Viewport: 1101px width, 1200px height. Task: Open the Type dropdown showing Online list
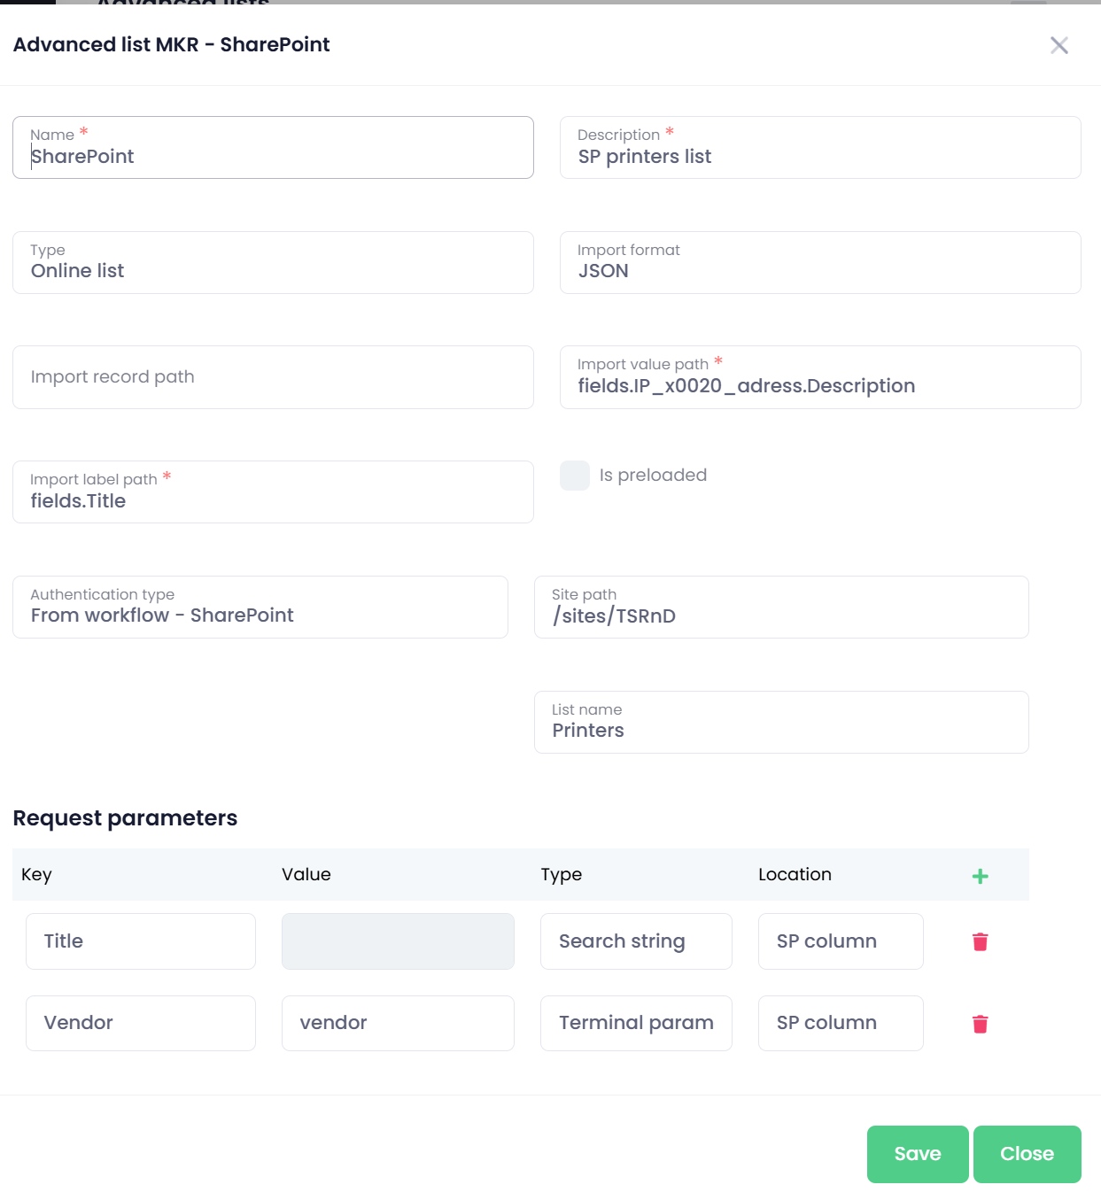pyautogui.click(x=273, y=263)
